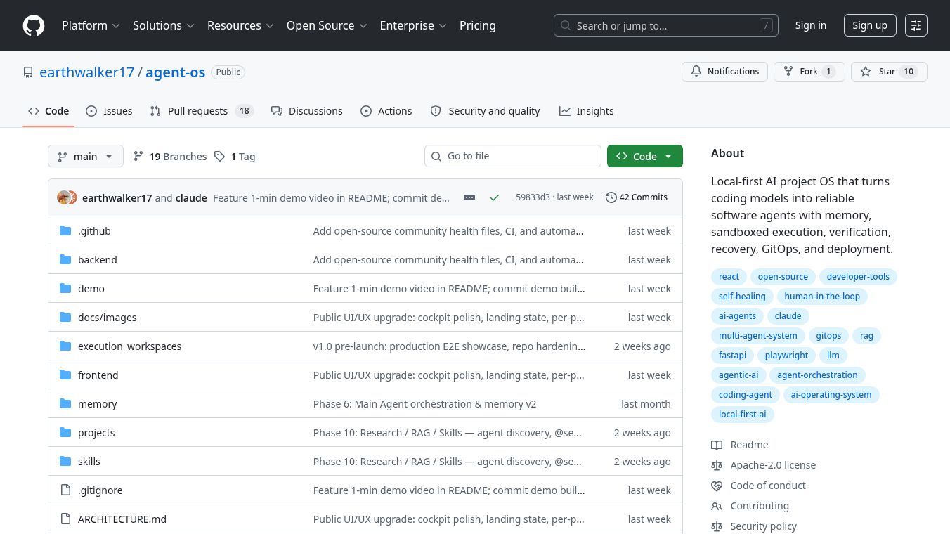Image resolution: width=950 pixels, height=534 pixels.
Task: Open the settings icon beside Sign up
Action: (916, 25)
